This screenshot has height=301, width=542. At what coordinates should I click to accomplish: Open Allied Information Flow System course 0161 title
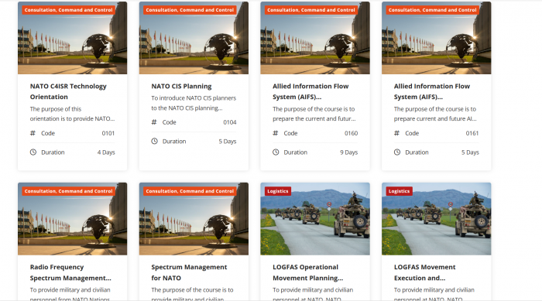(432, 91)
